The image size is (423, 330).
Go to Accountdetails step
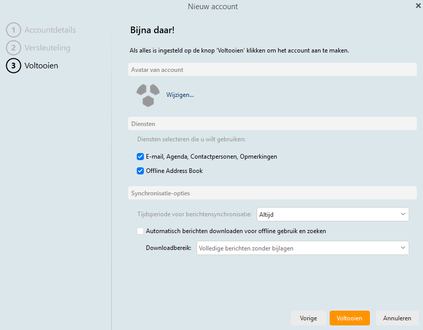[x=50, y=30]
